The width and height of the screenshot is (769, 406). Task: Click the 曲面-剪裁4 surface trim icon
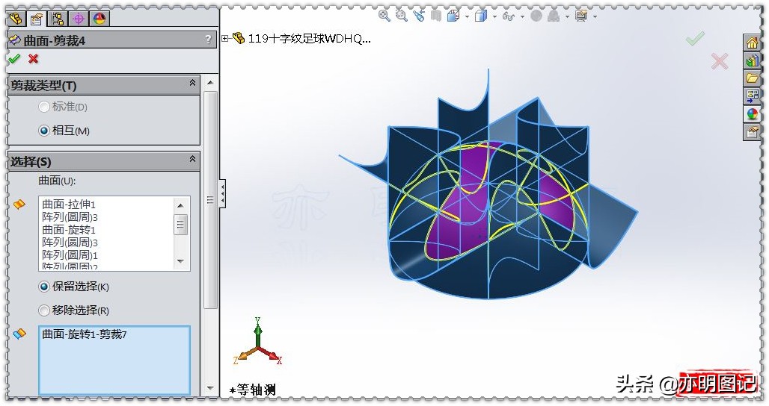(x=15, y=40)
